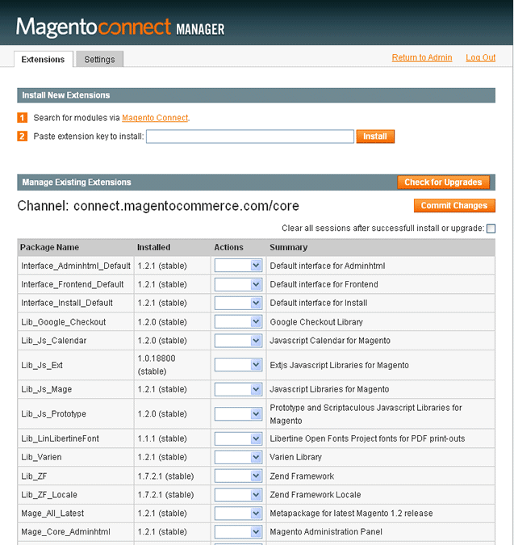
Task: Click the Magento Connect Manager logo
Action: click(x=120, y=27)
